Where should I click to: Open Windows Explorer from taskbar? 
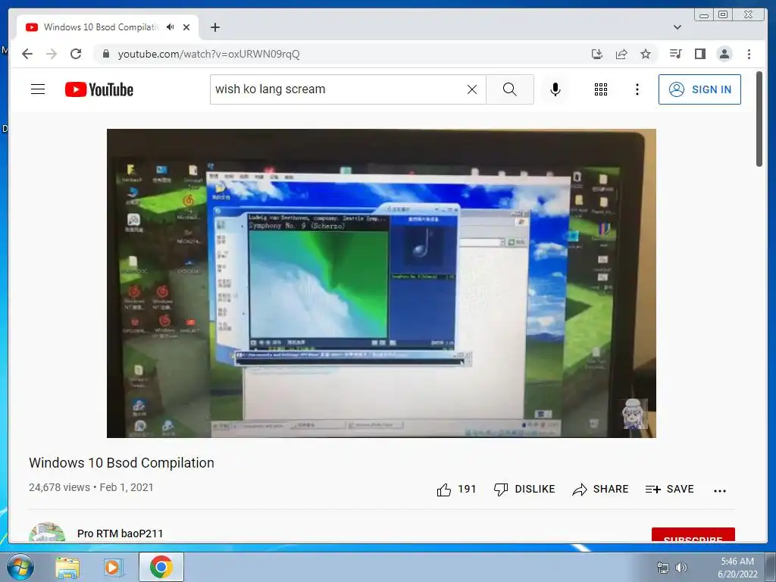pos(67,568)
